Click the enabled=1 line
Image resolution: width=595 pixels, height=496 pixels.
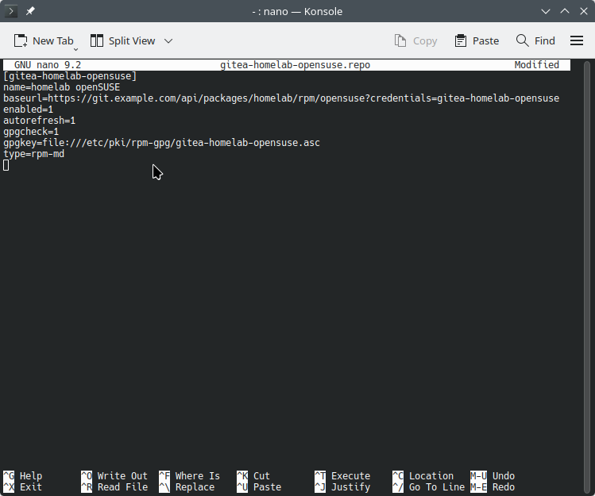[x=29, y=110]
